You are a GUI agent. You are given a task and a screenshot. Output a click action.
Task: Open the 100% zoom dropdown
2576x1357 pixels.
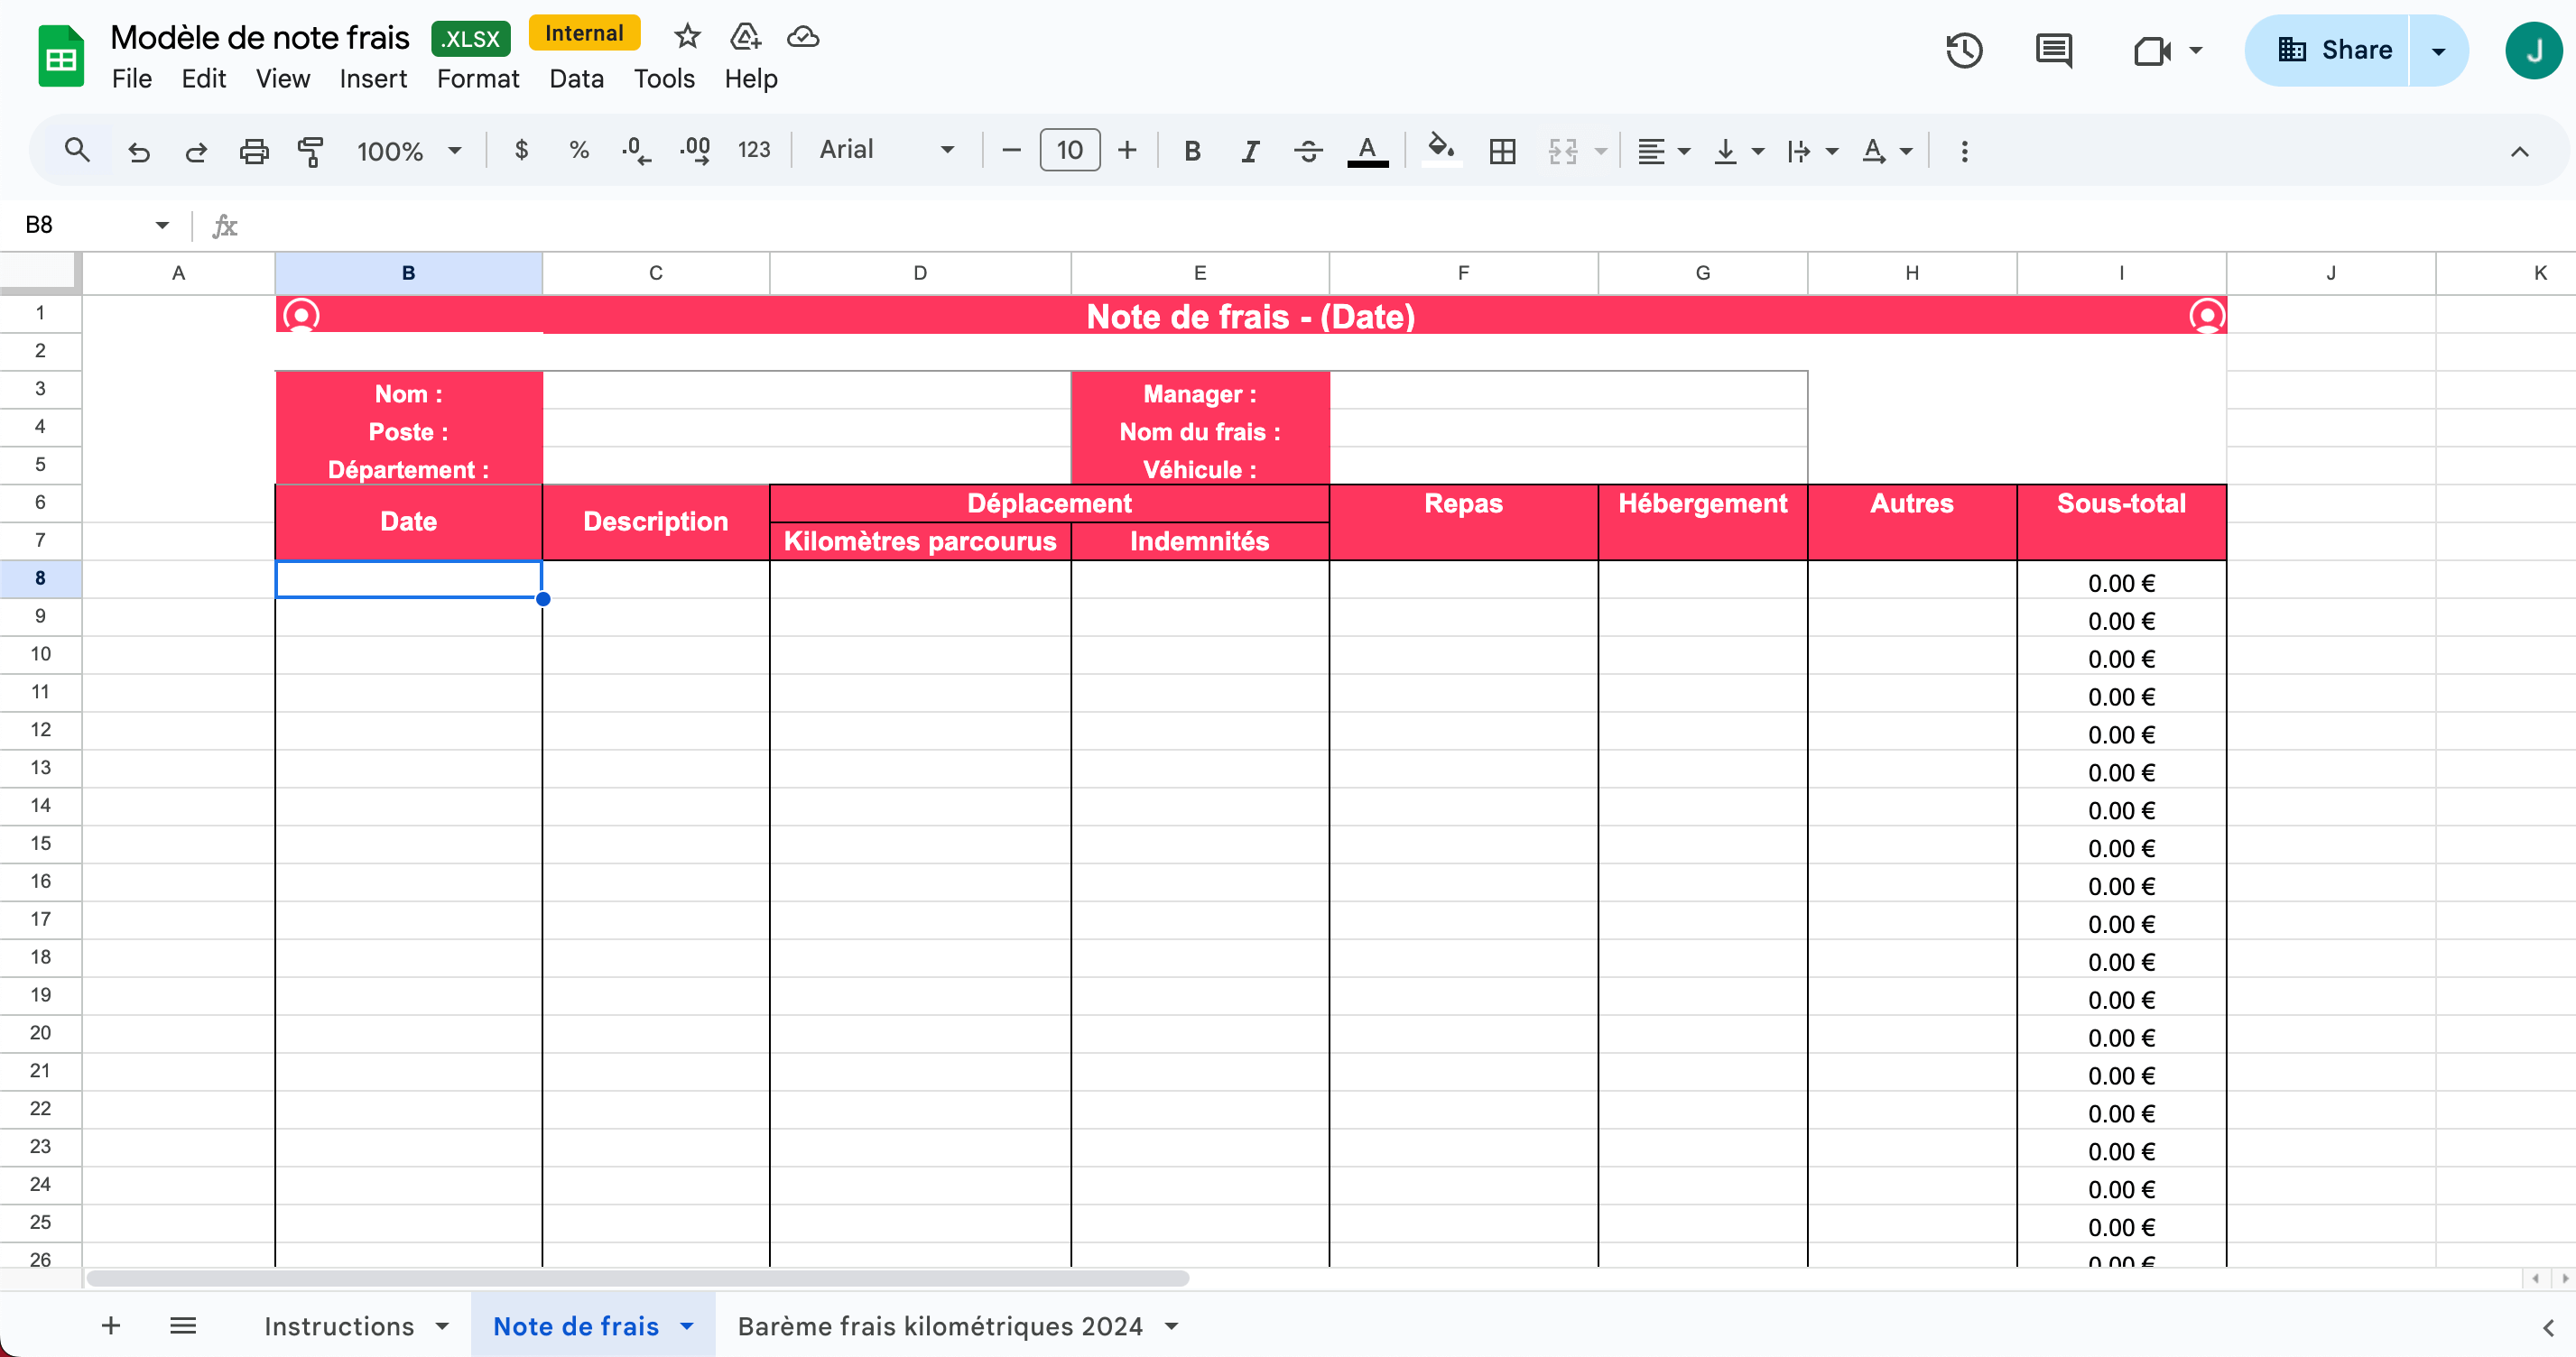tap(409, 151)
